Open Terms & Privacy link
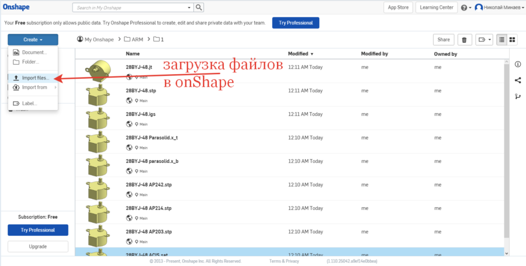The width and height of the screenshot is (526, 266). pyautogui.click(x=284, y=261)
